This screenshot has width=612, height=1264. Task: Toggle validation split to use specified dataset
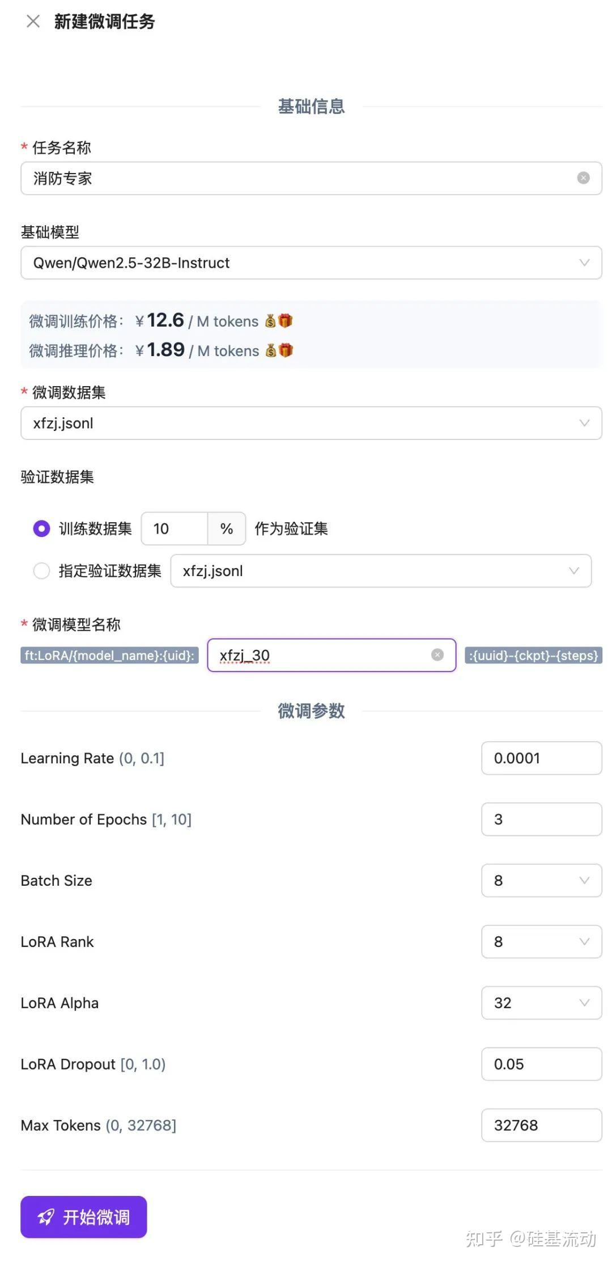coord(41,571)
